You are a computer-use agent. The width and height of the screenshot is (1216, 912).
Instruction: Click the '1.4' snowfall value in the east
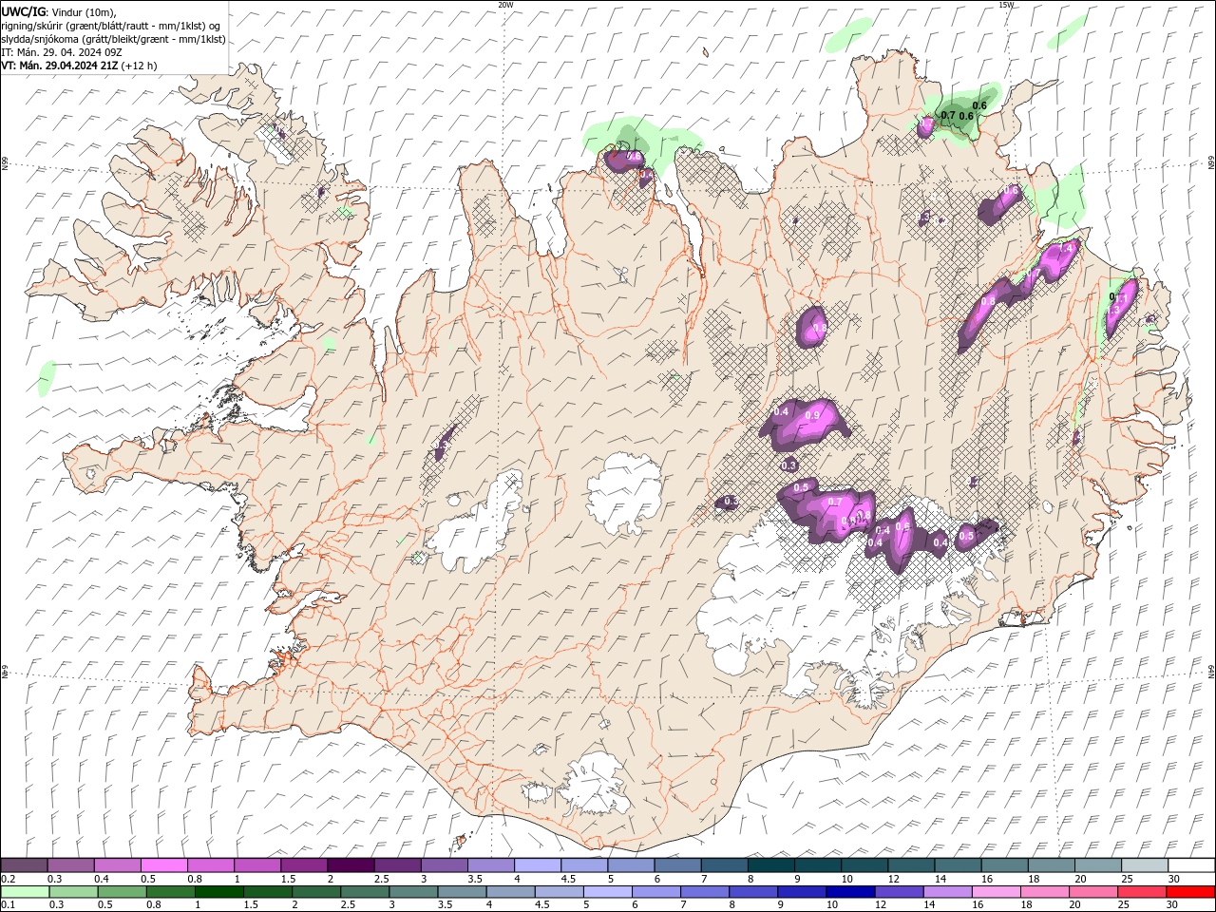tap(1065, 248)
